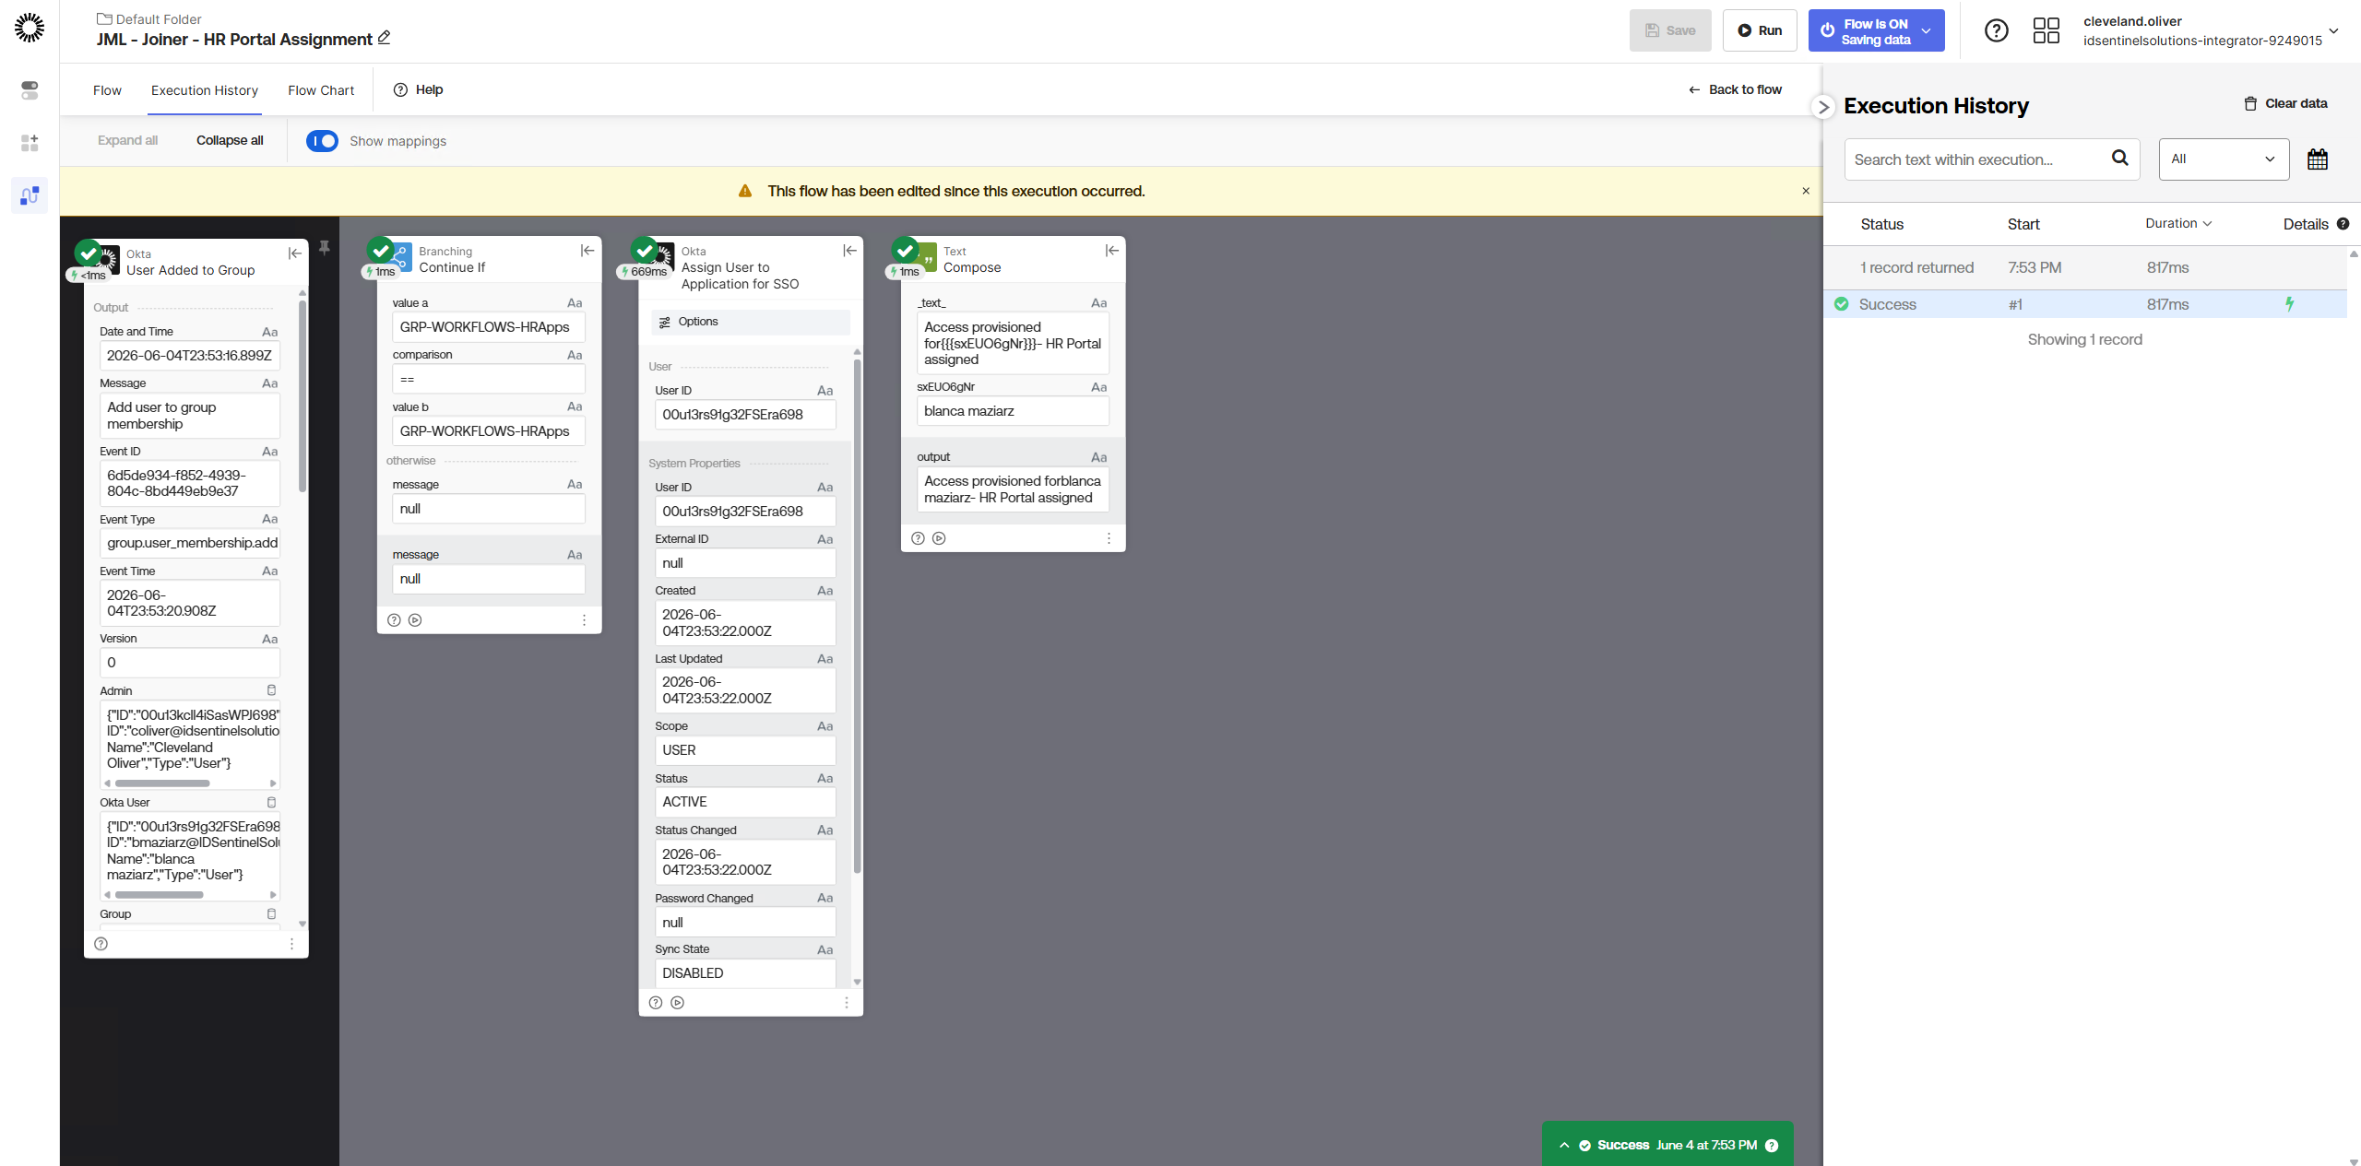Screen dimensions: 2361x1166
Task: Collapse the Assign User to Application card
Action: (850, 251)
